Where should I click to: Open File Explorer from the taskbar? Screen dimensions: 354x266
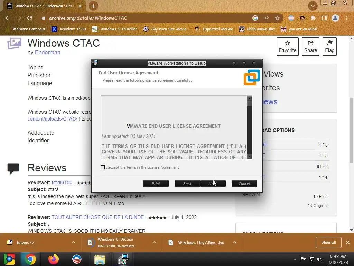click(100, 259)
